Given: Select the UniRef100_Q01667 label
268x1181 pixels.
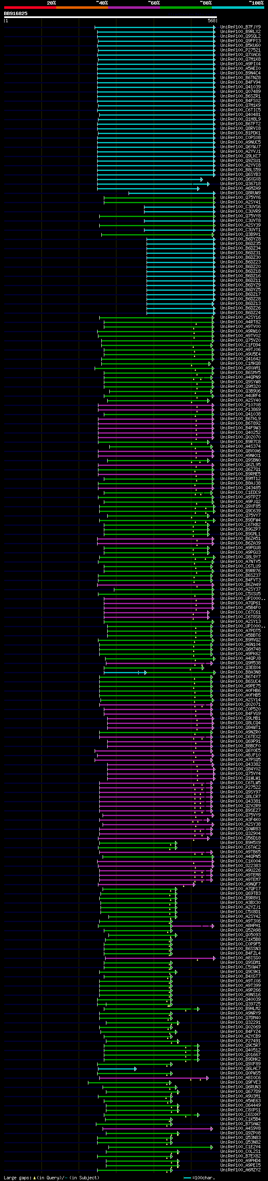Looking at the screenshot, I should point(240,1054).
